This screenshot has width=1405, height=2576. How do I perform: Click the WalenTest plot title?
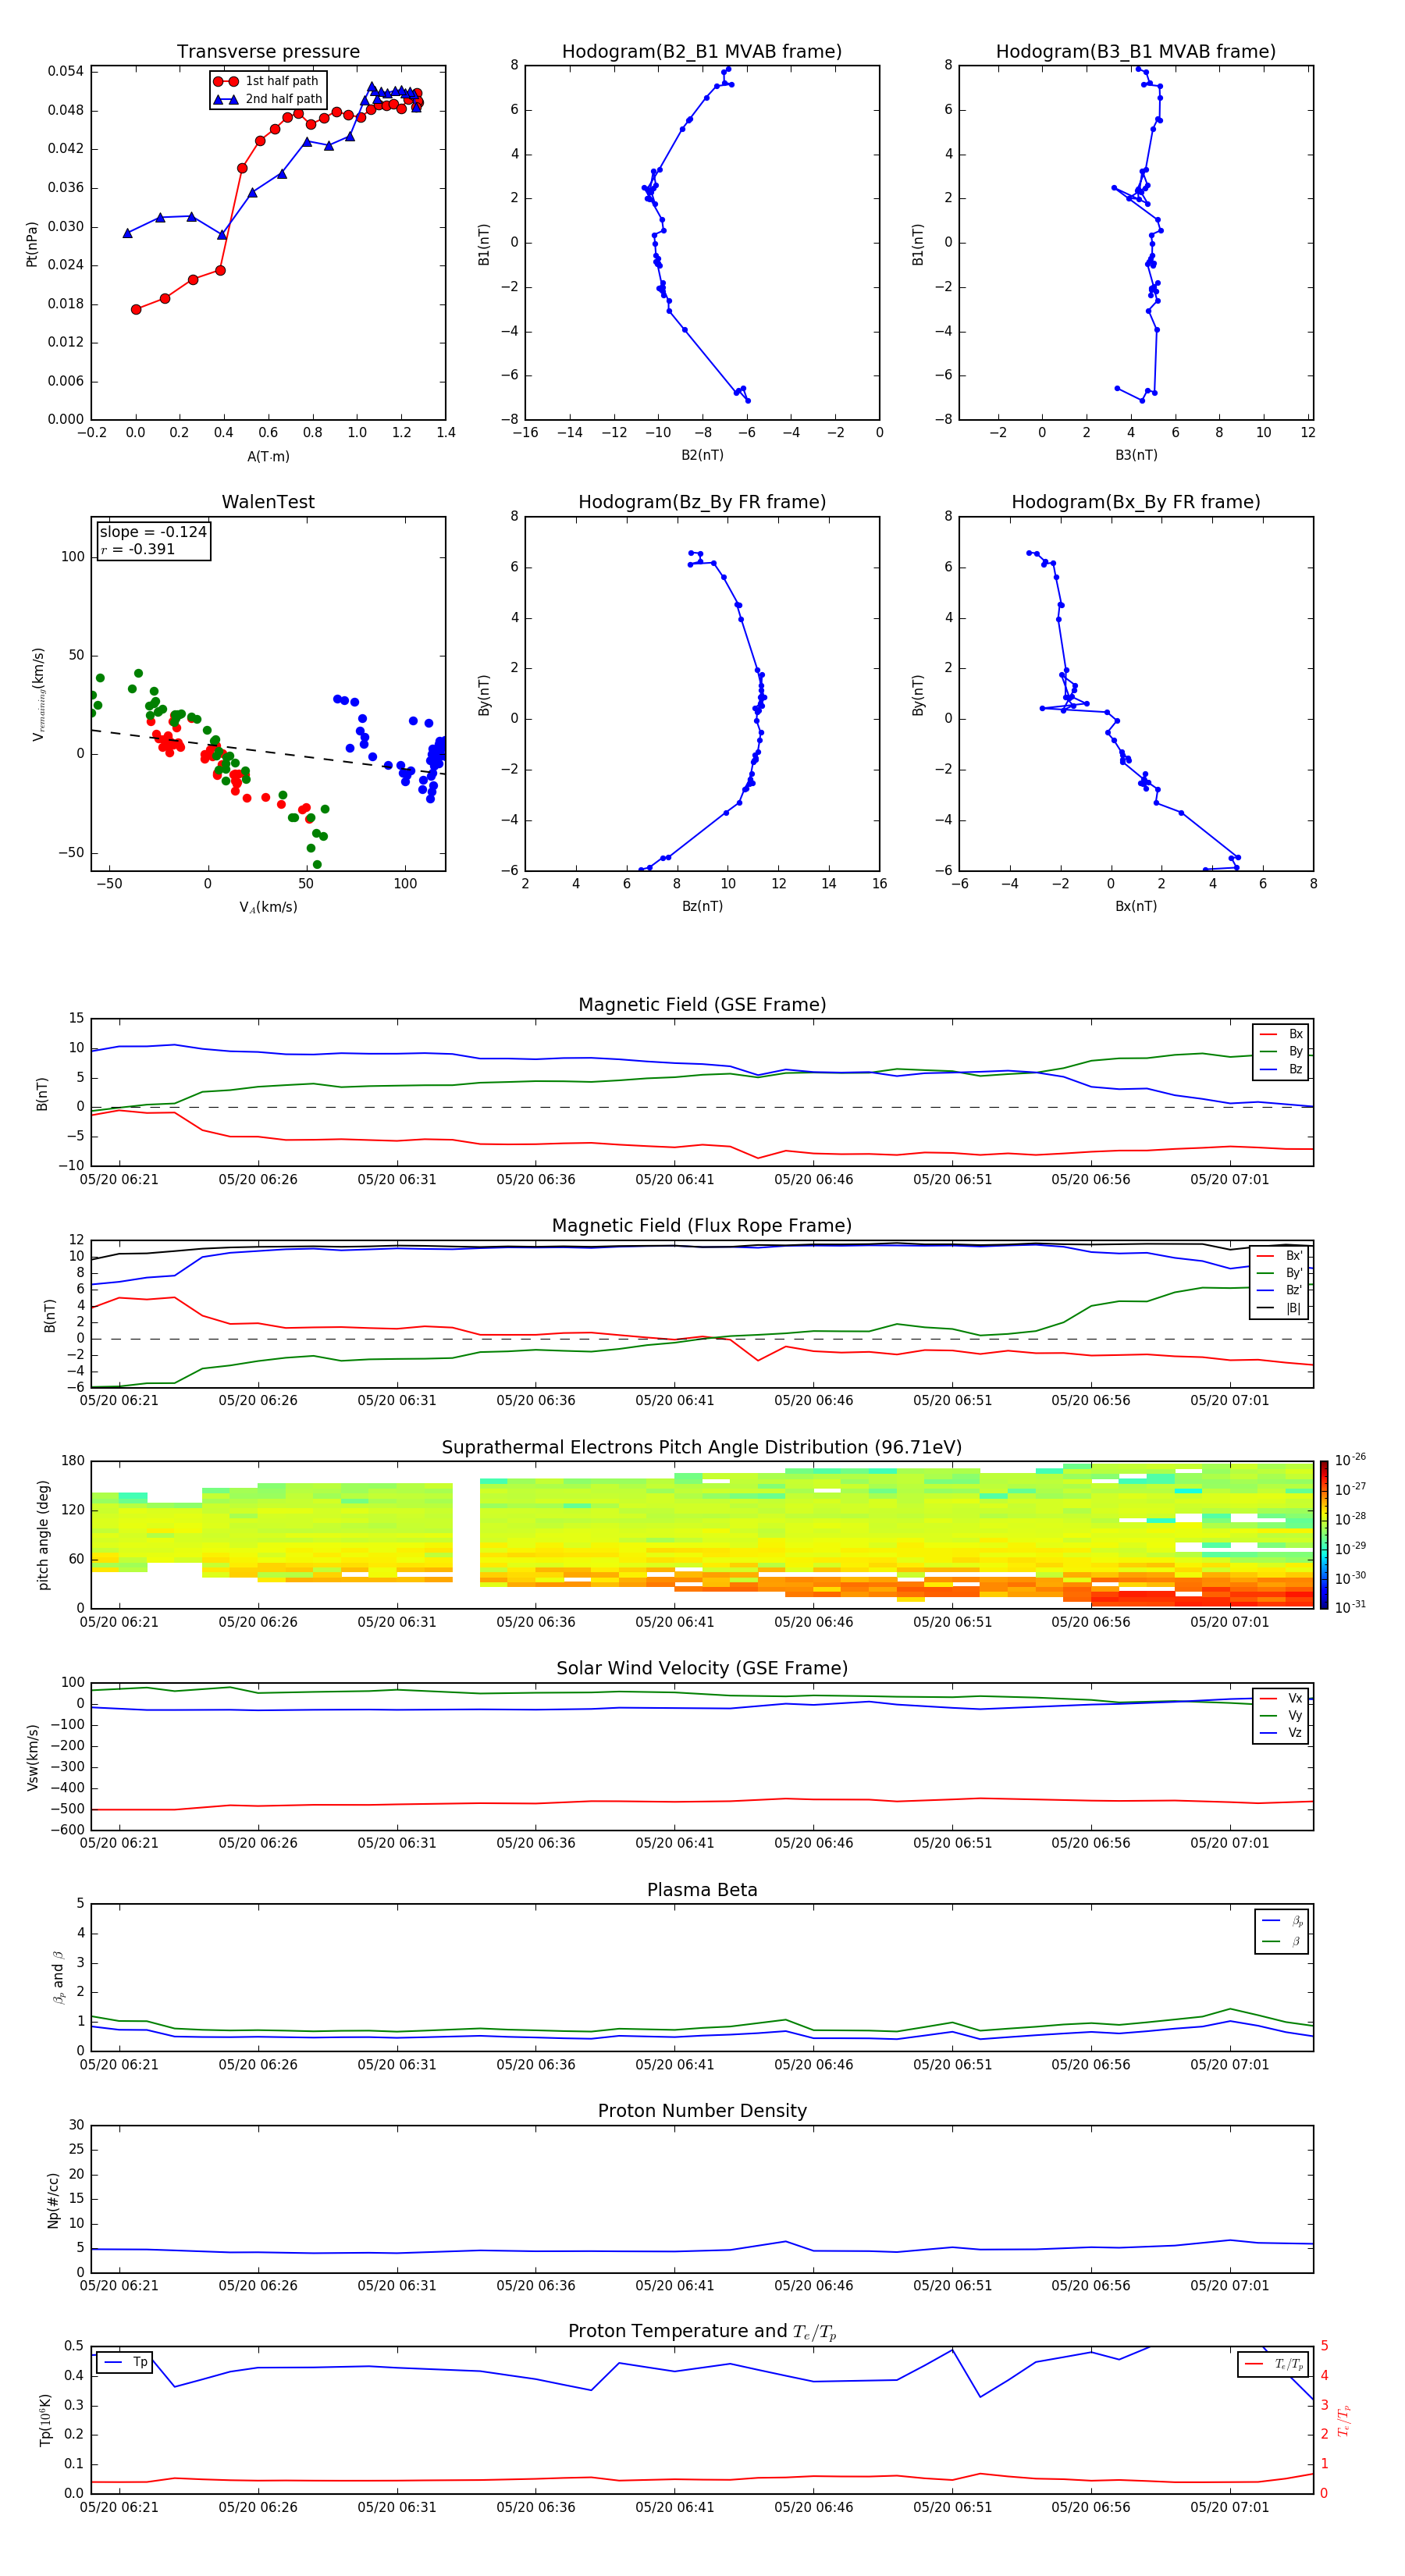[x=268, y=502]
